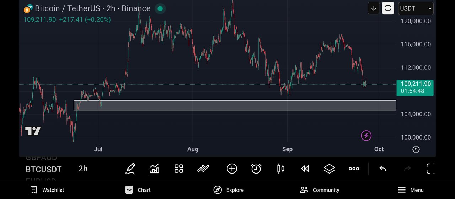Select the pencil drawing tool
Image resolution: width=455 pixels, height=199 pixels.
130,169
